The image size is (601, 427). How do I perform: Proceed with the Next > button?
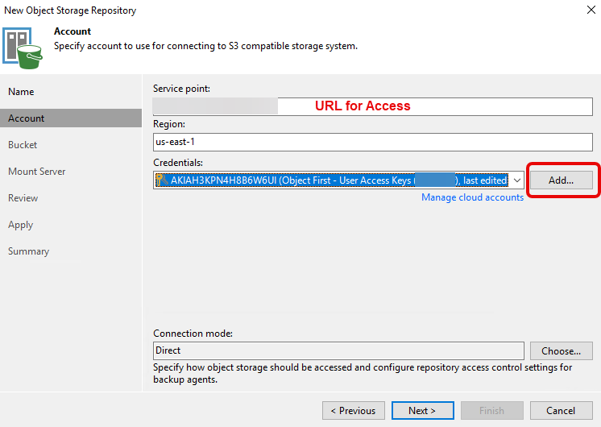pos(422,410)
